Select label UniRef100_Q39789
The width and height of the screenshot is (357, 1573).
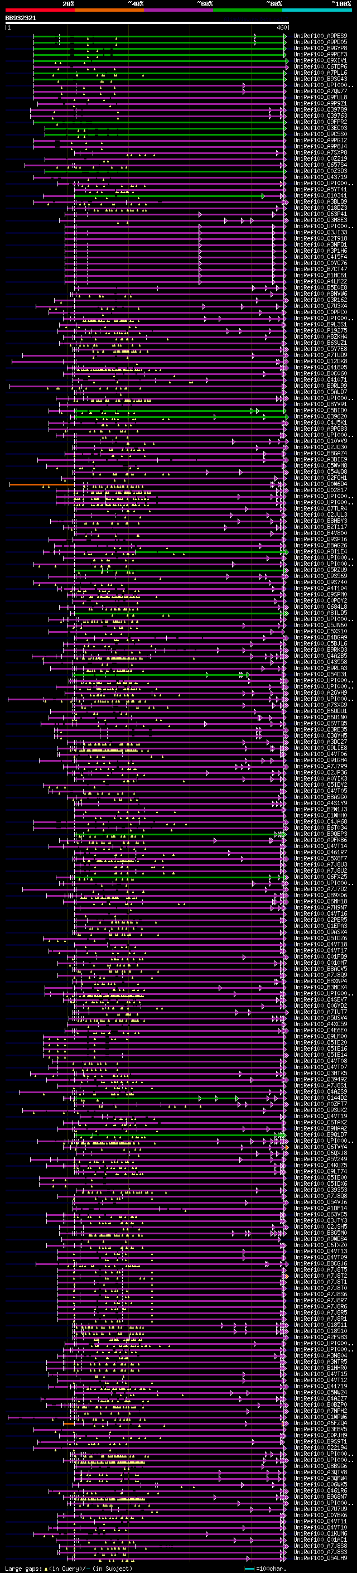click(320, 109)
